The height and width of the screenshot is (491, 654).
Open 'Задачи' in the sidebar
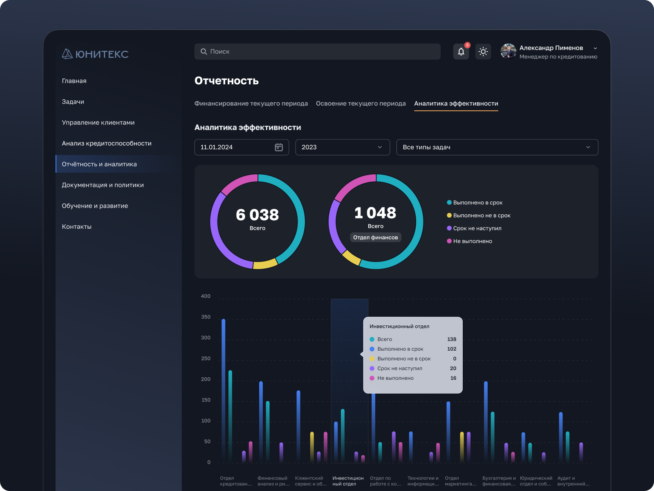click(x=73, y=101)
